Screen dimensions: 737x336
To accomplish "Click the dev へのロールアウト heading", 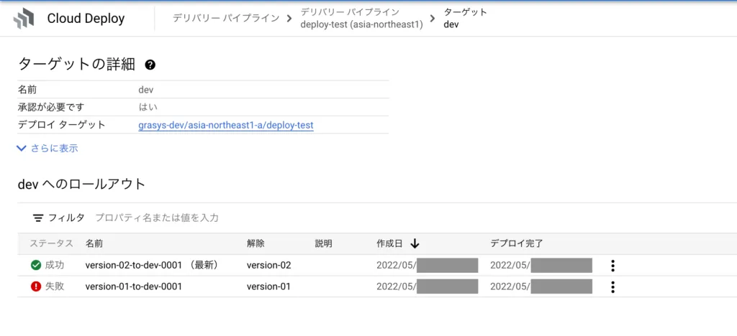I will (x=82, y=185).
